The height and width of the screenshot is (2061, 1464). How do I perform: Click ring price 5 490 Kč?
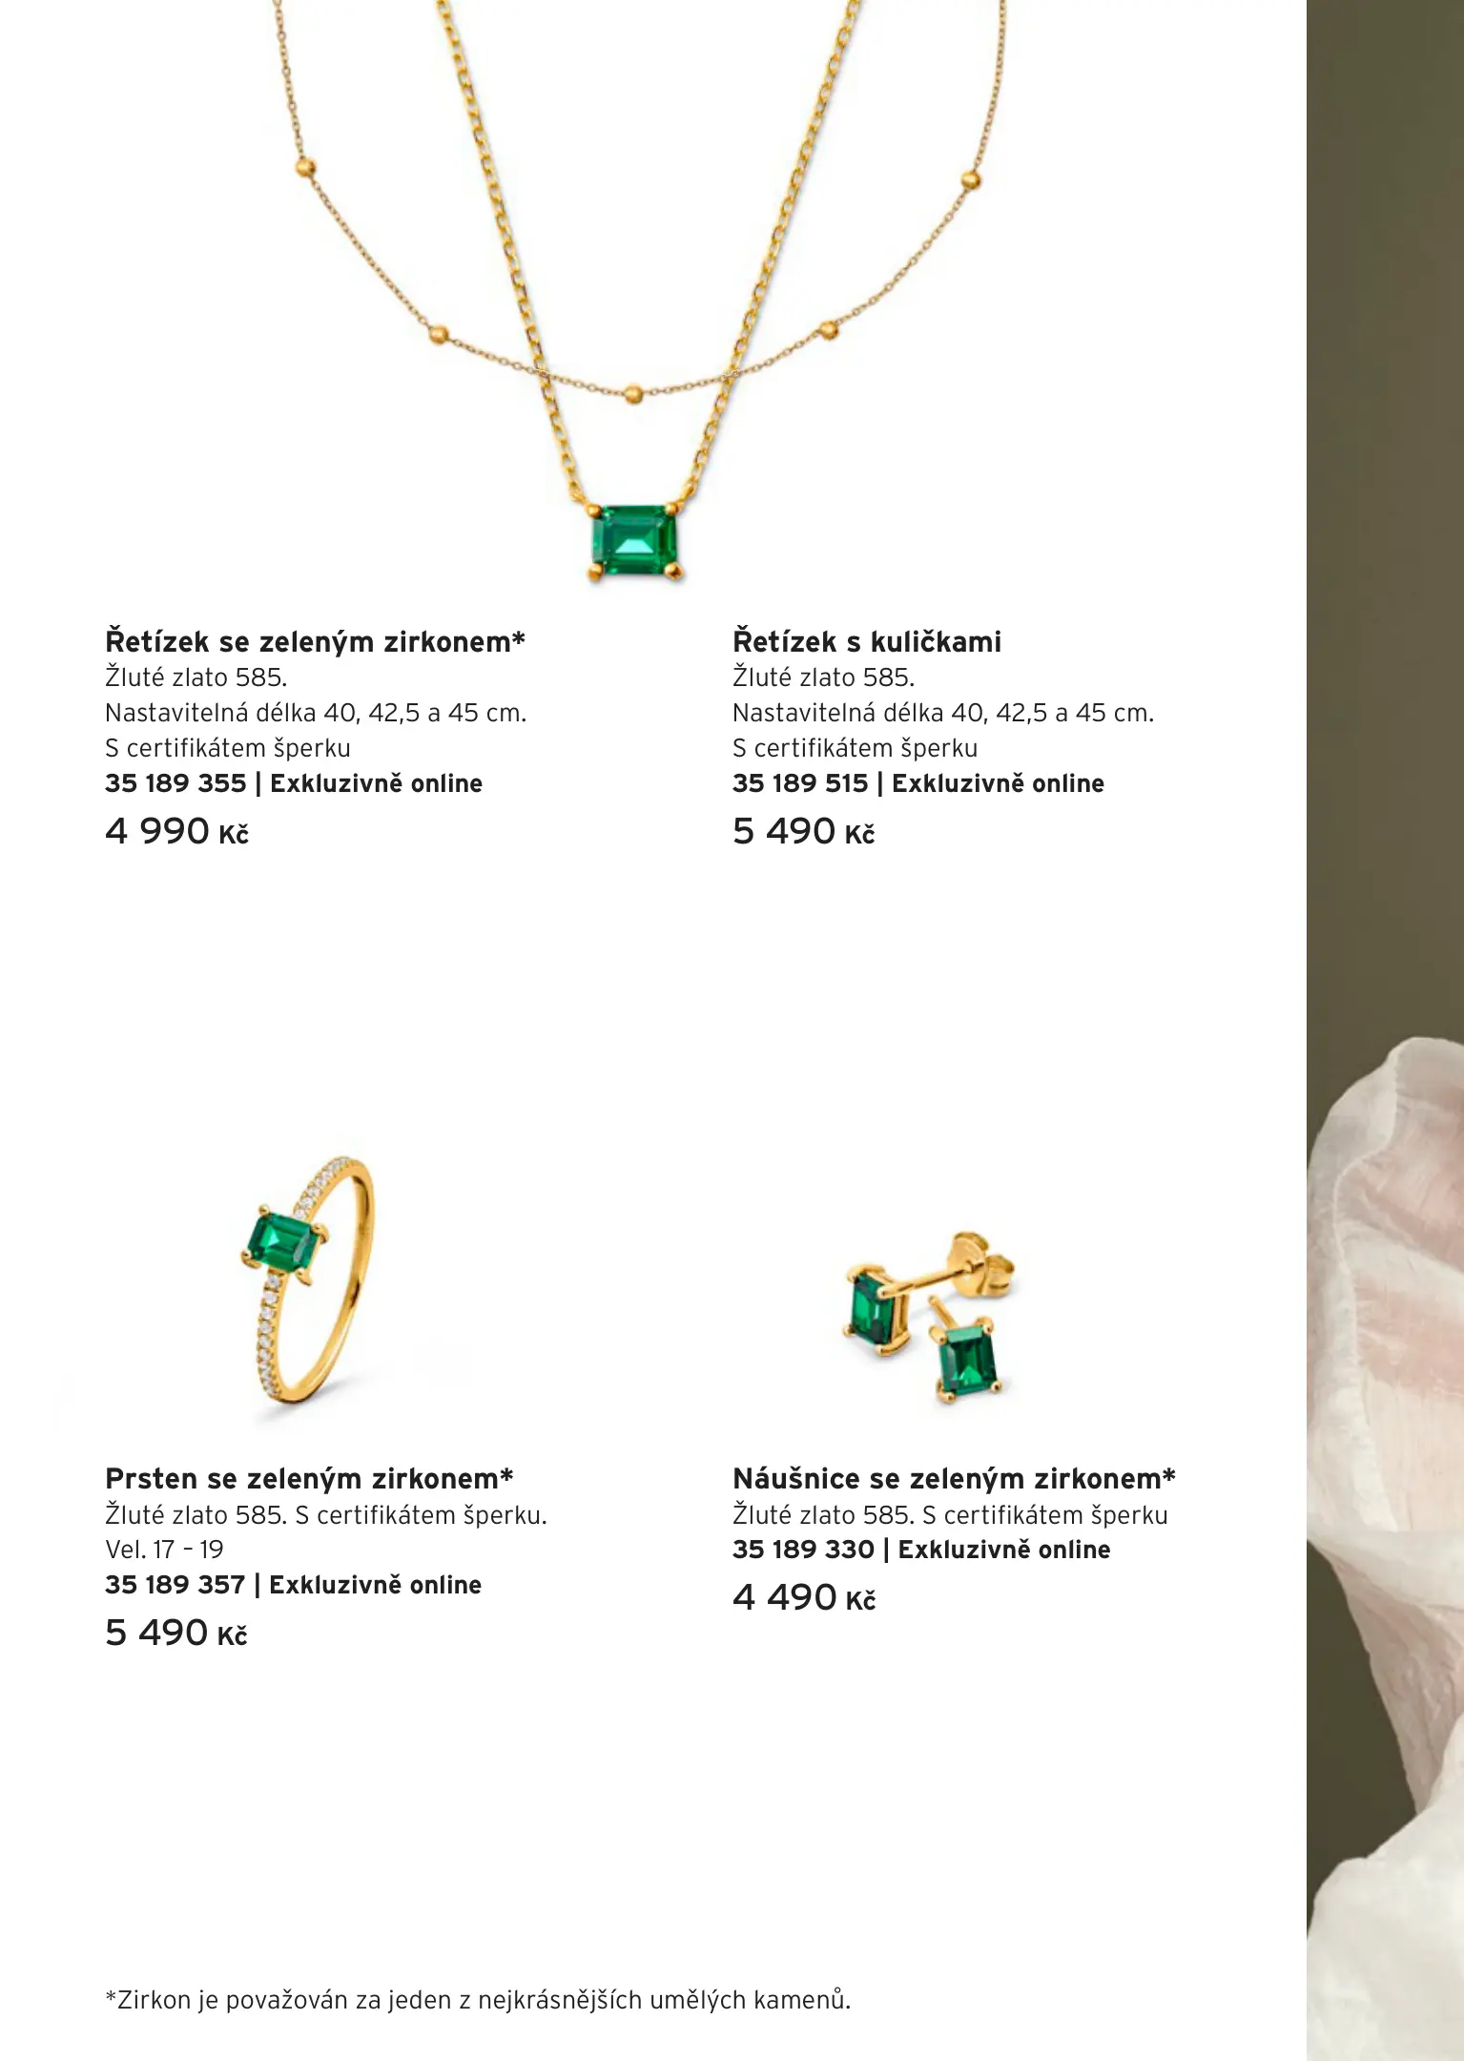pyautogui.click(x=175, y=1633)
